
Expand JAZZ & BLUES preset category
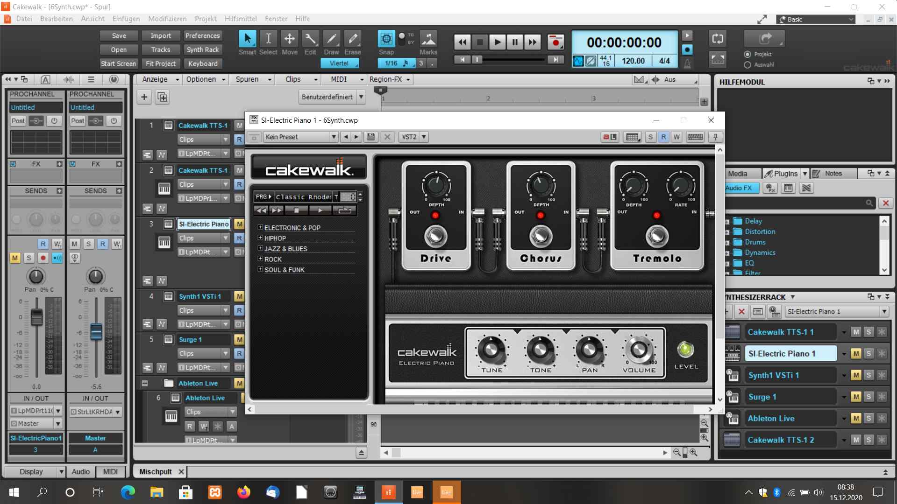point(260,248)
